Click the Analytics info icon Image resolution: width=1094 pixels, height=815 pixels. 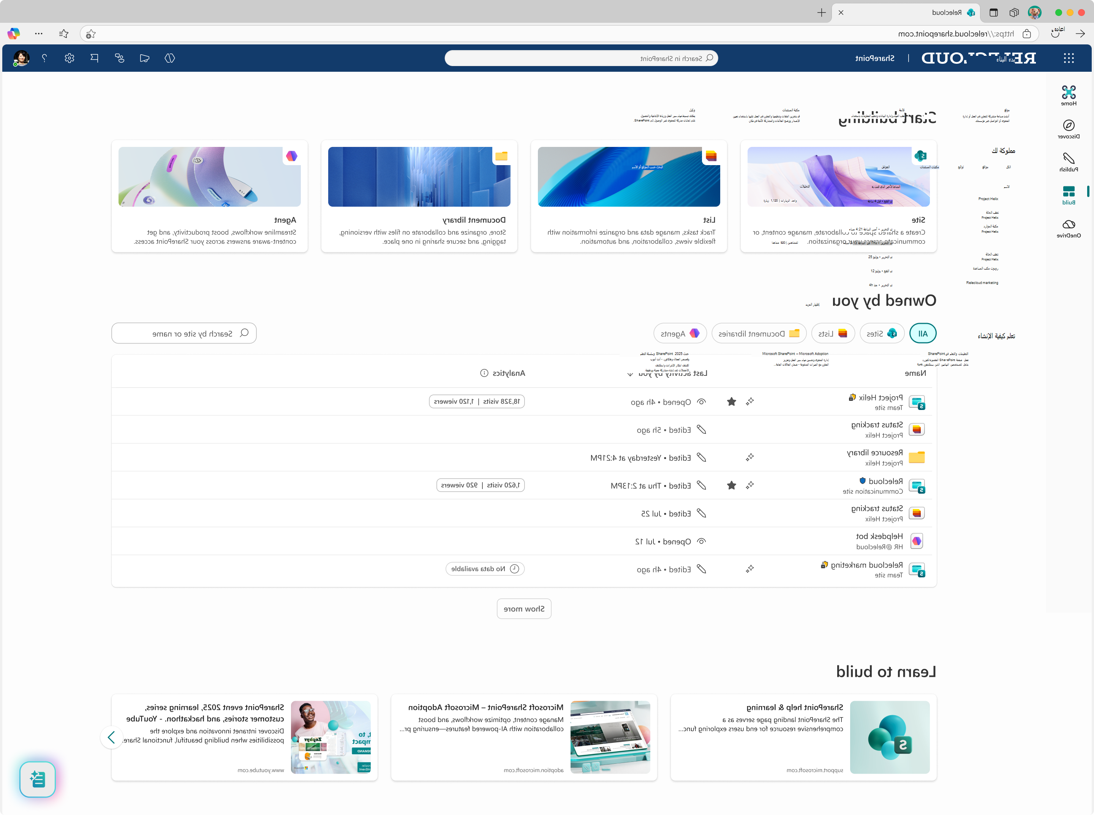[484, 373]
